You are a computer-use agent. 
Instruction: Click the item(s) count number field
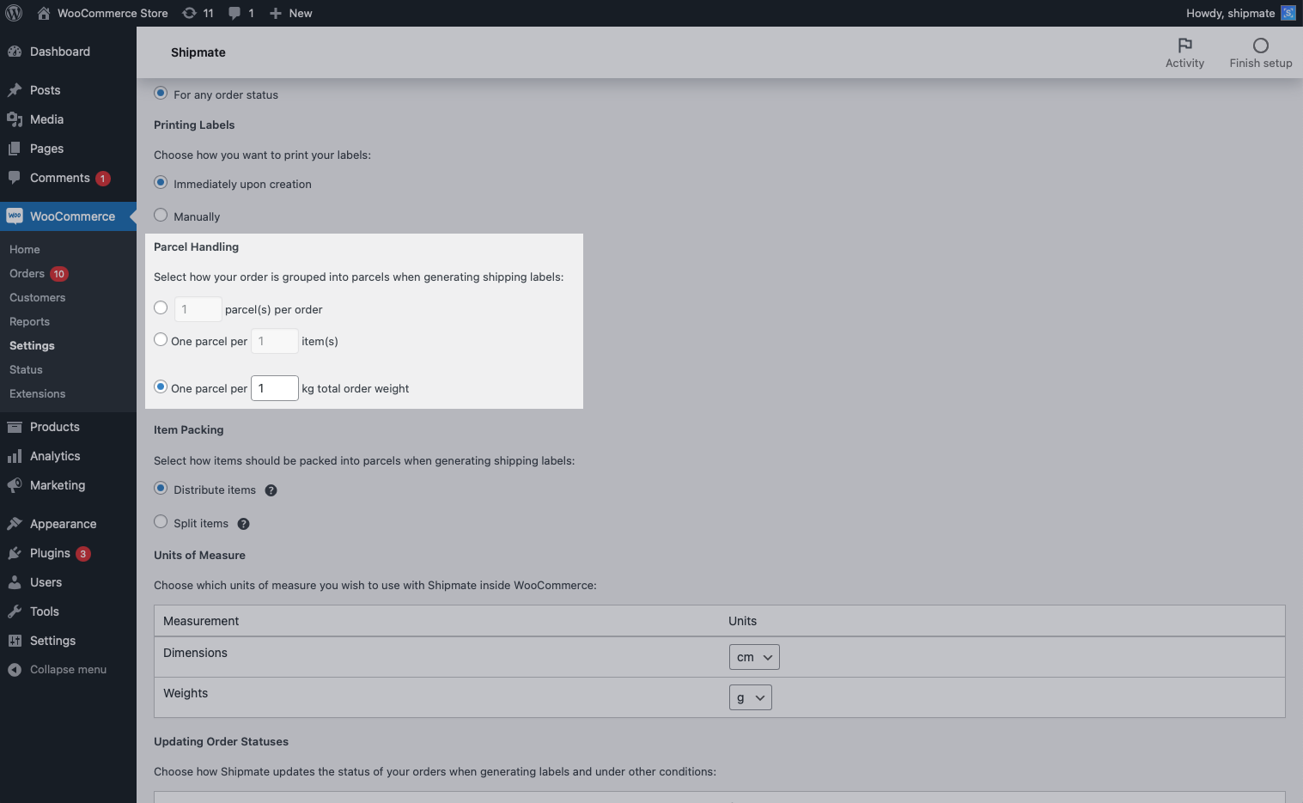coord(274,341)
